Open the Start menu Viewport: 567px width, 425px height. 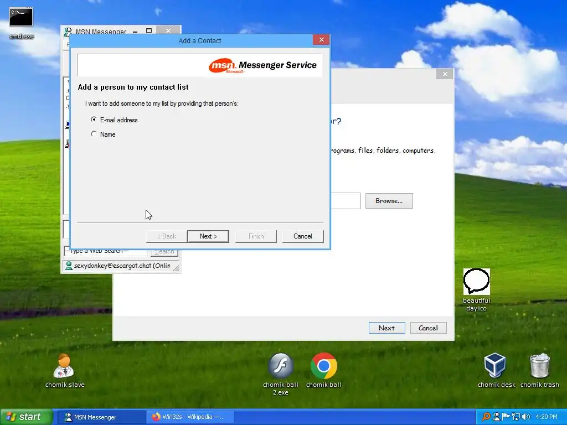[x=27, y=417]
